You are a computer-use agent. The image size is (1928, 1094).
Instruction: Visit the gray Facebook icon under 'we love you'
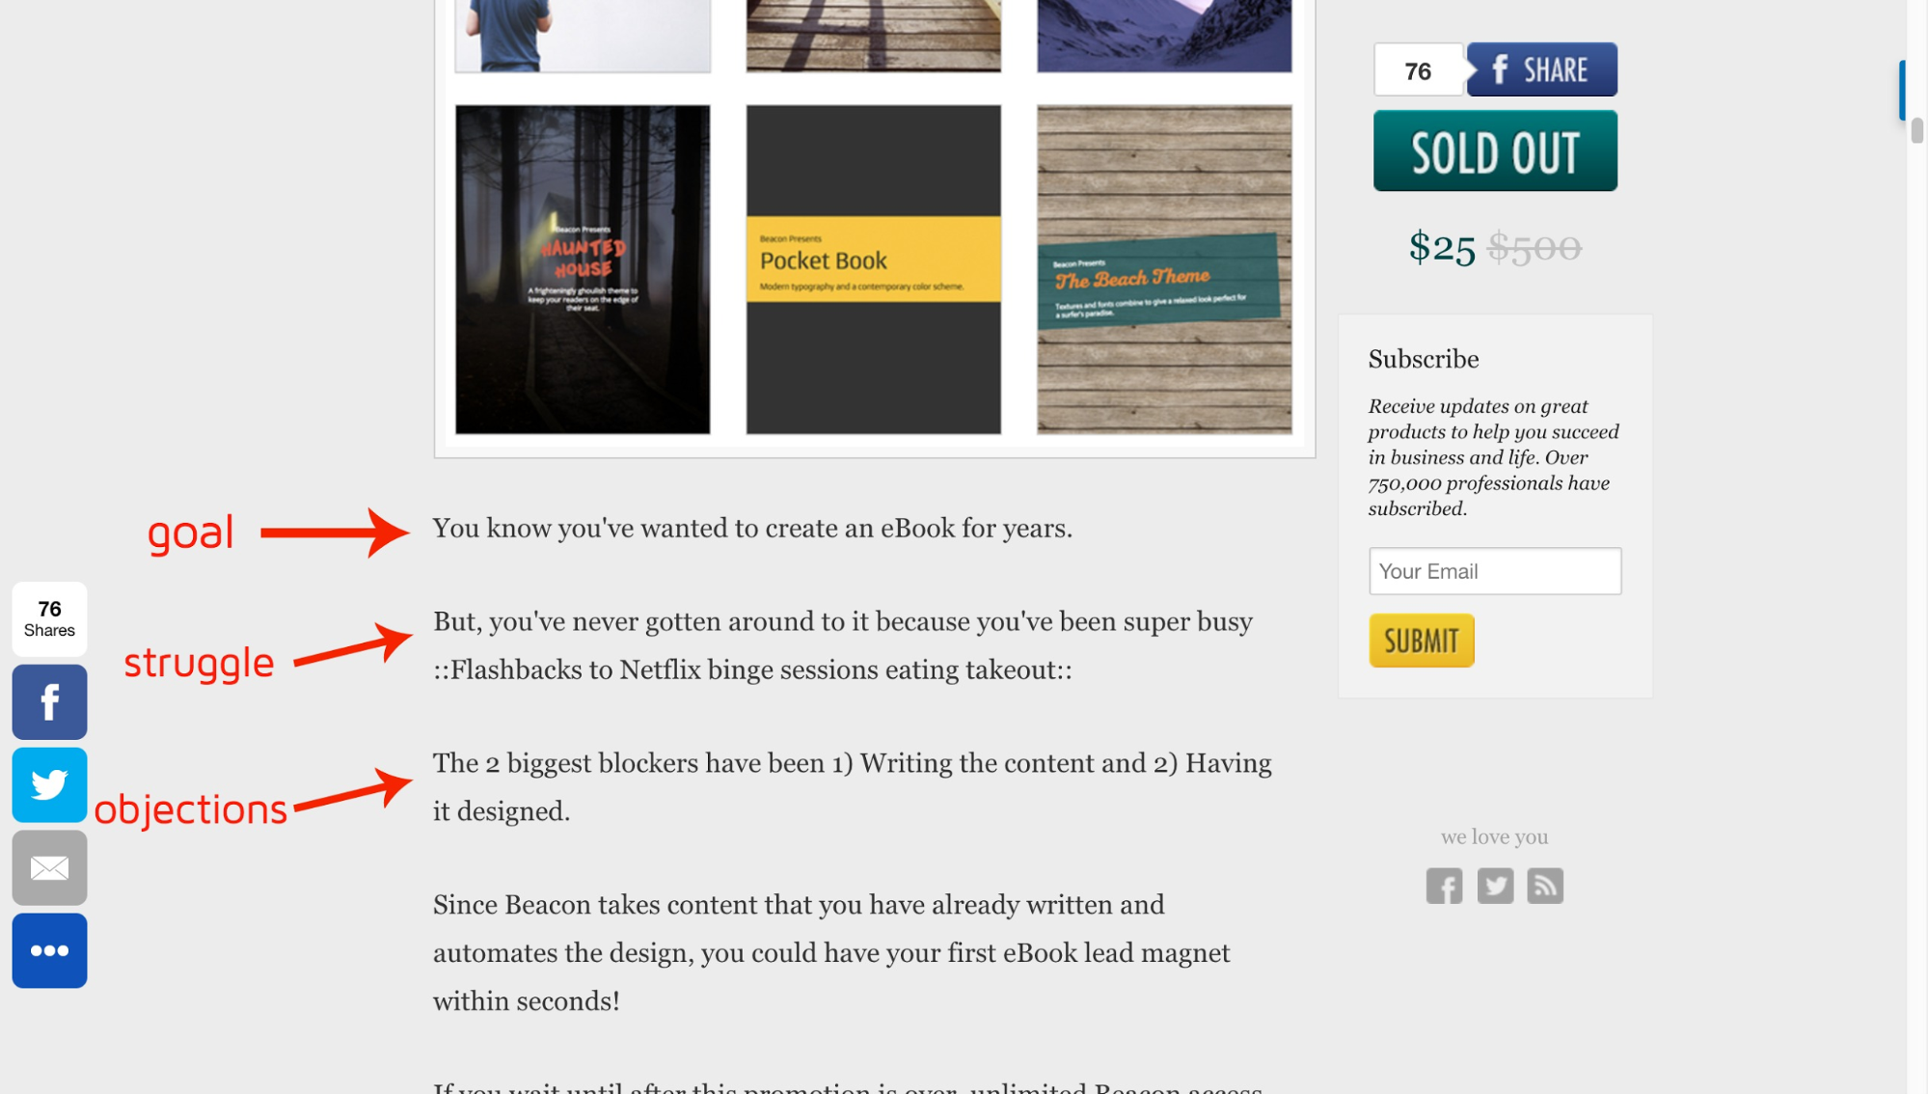tap(1444, 886)
